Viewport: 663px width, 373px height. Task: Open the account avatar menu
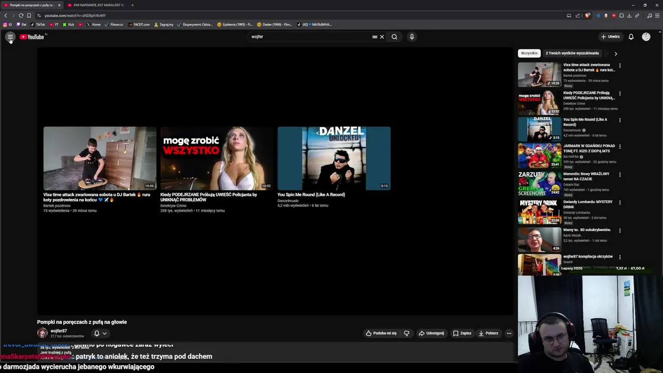click(x=646, y=37)
